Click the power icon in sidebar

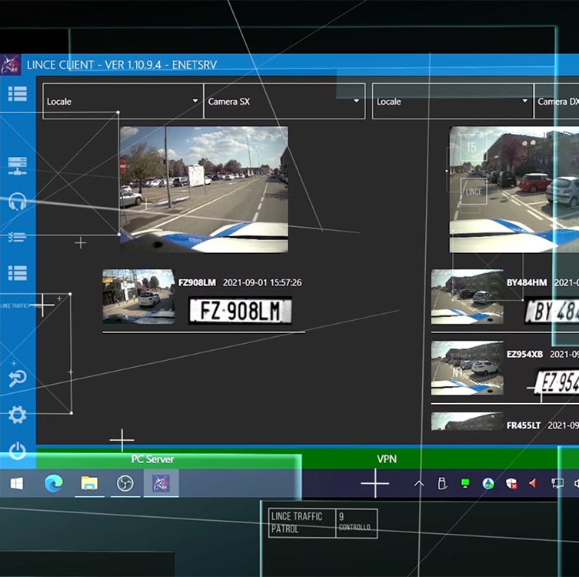[18, 451]
